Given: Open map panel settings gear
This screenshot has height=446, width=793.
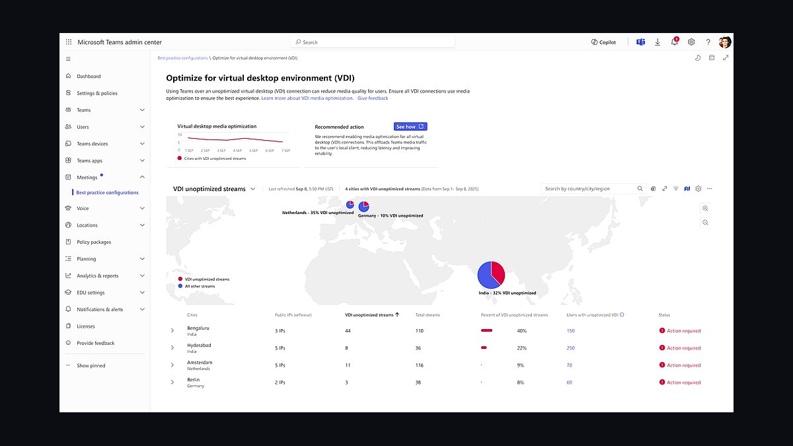Looking at the screenshot, I should click(x=699, y=188).
